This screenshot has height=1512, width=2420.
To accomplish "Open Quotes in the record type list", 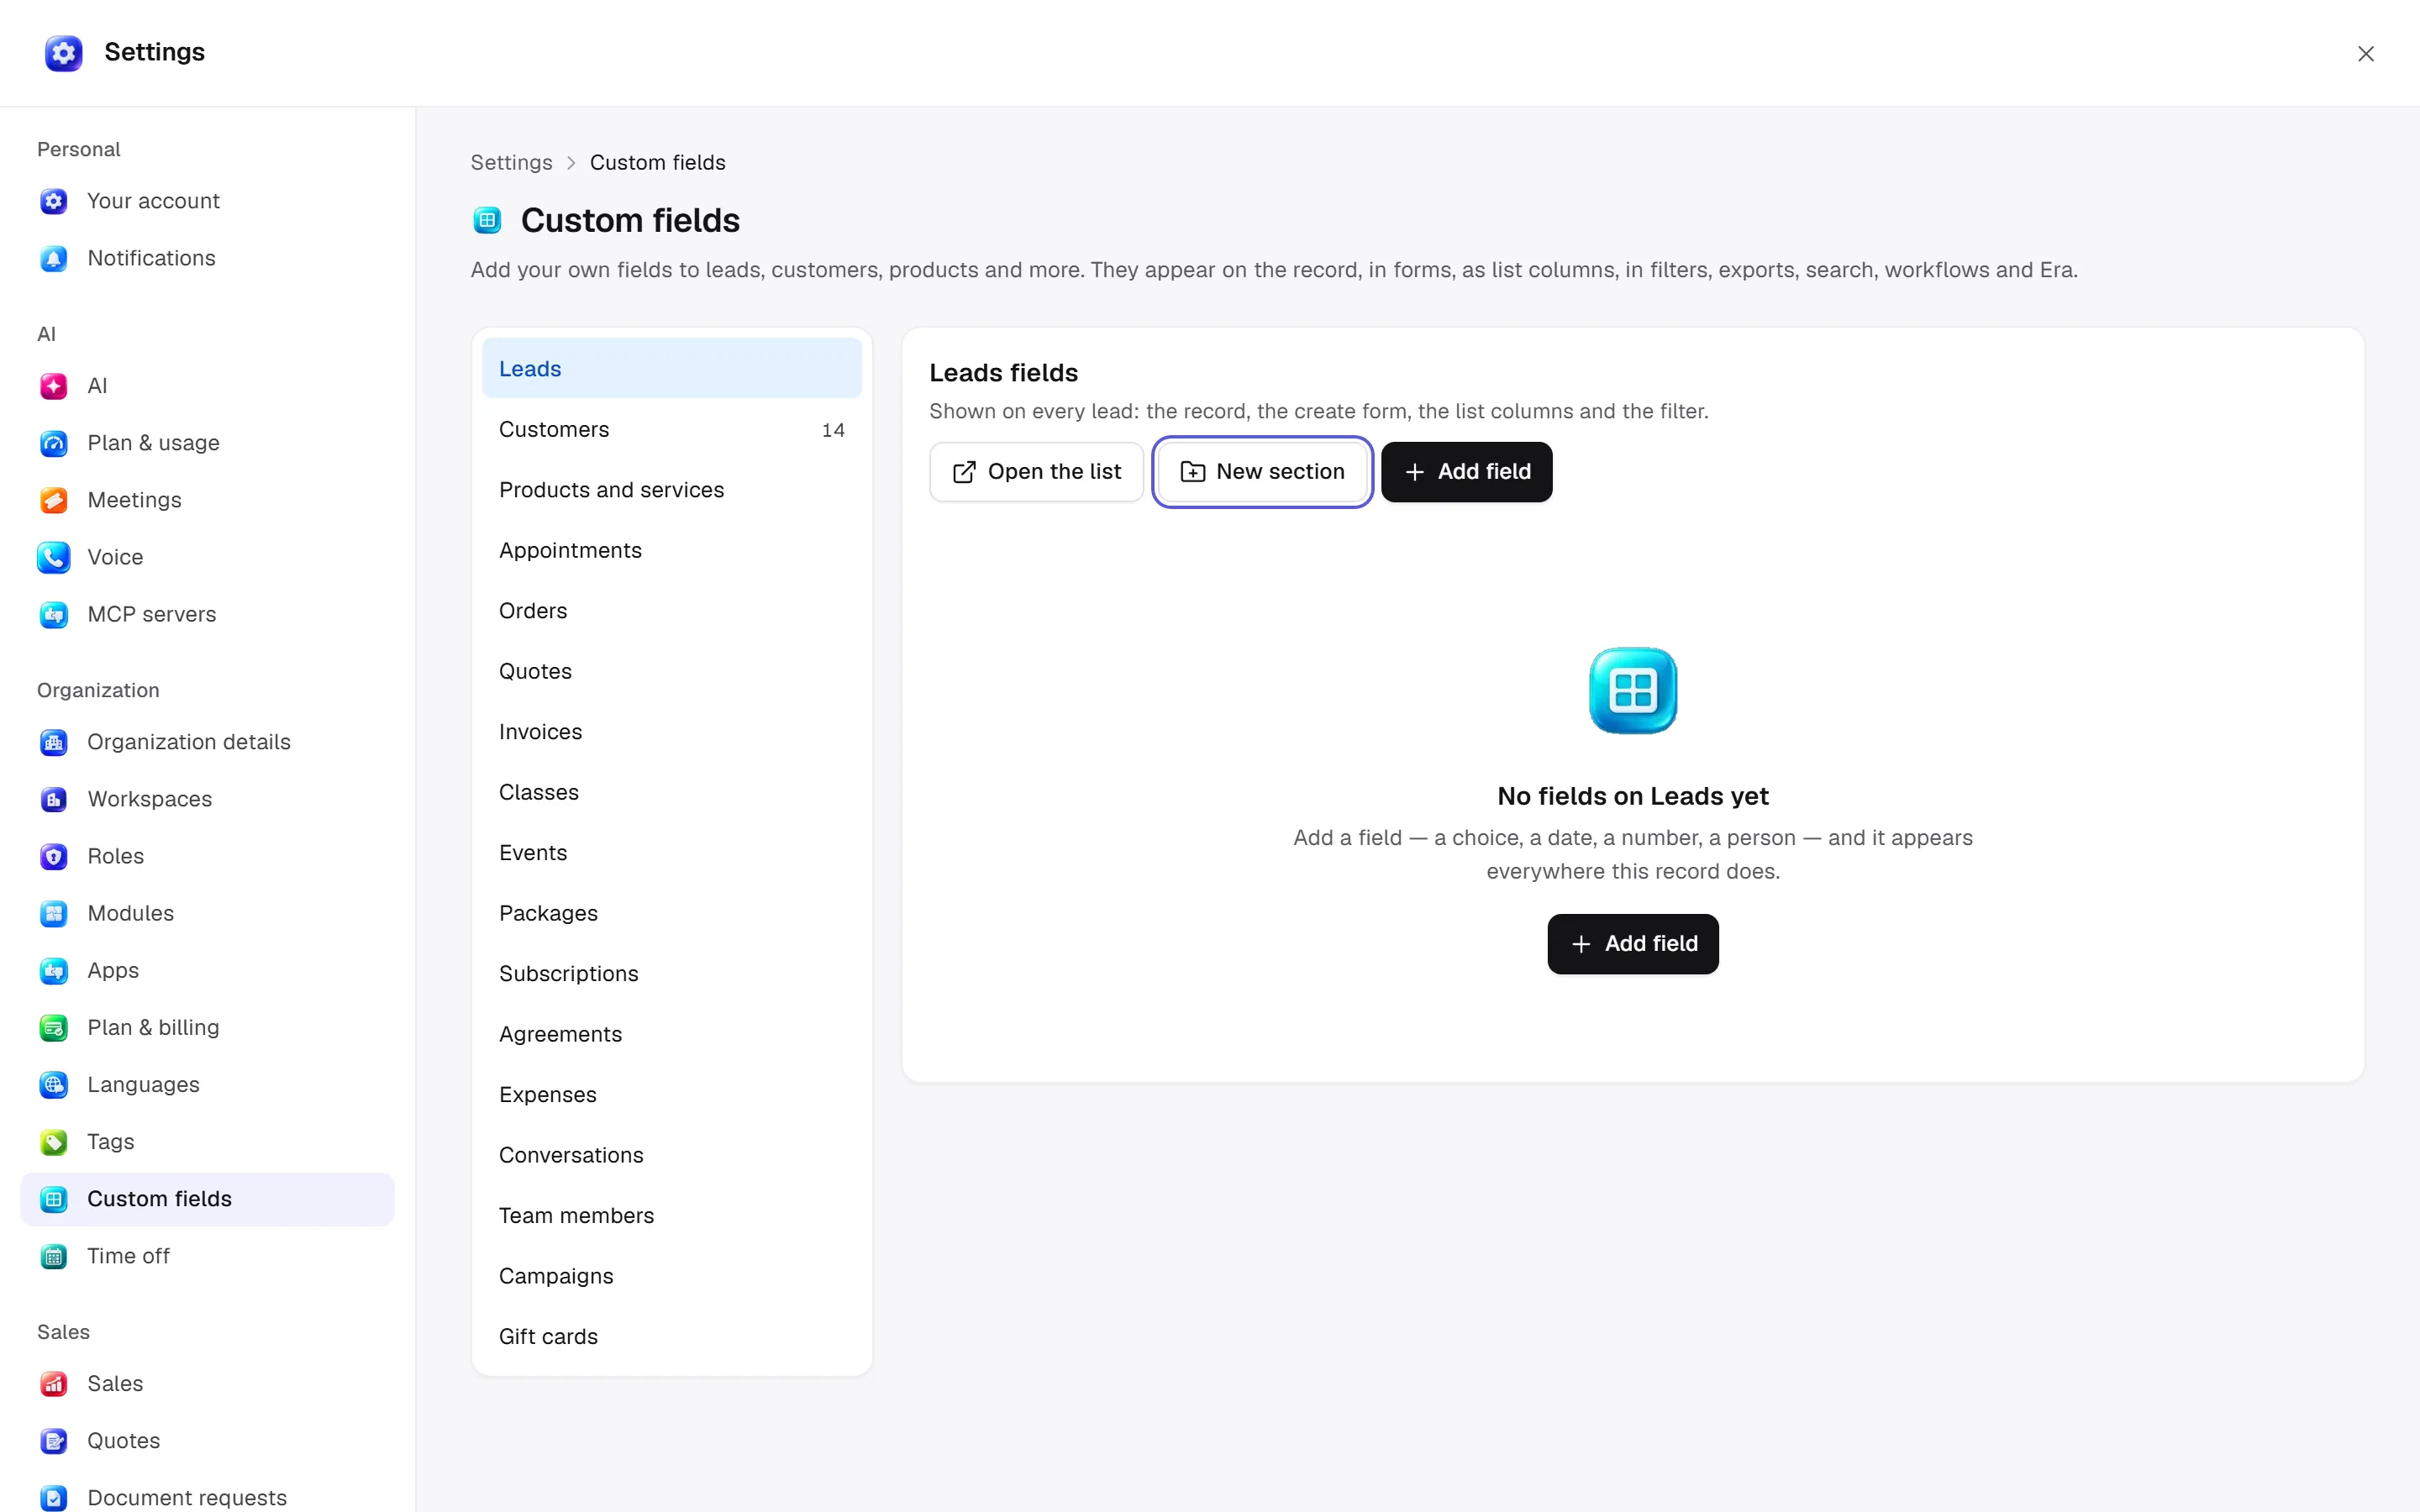I will 672,671.
